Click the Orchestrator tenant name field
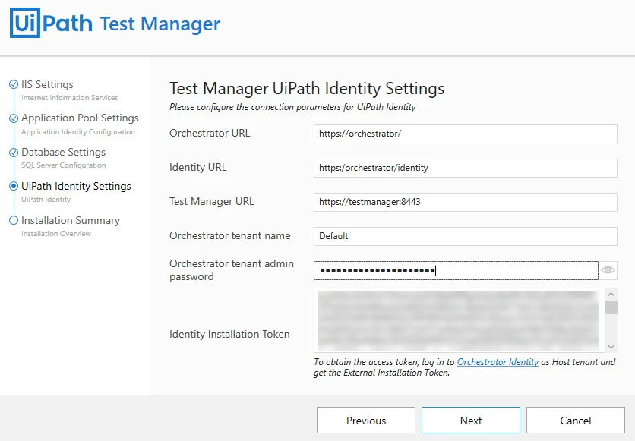635x441 pixels. tap(466, 236)
